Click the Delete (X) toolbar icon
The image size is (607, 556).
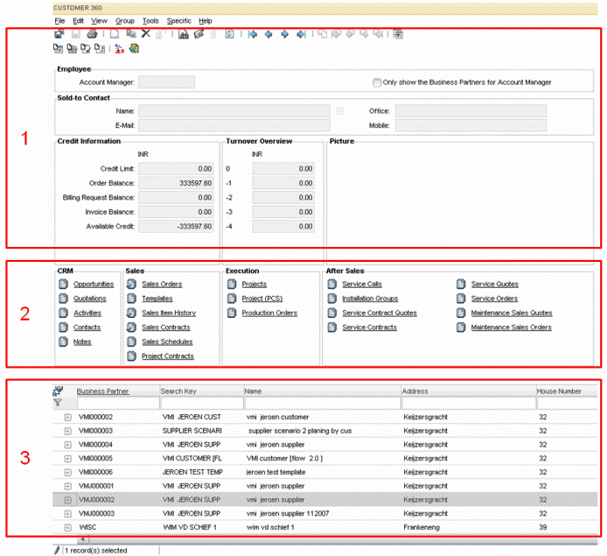pyautogui.click(x=146, y=34)
